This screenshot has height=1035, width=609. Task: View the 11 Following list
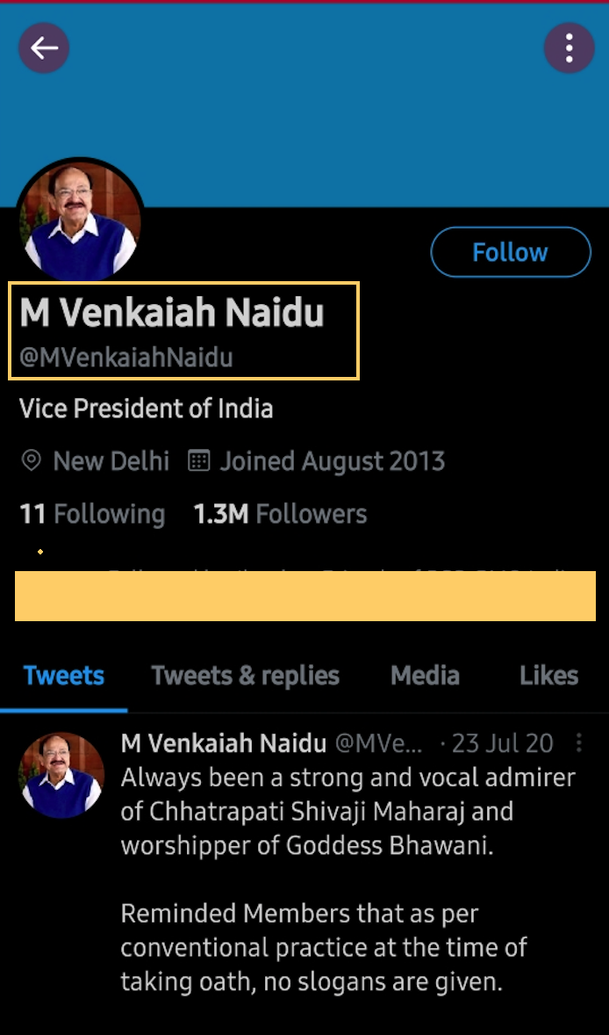click(x=92, y=514)
